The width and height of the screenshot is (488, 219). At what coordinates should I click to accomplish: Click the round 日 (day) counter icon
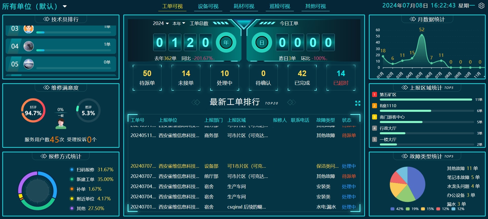[262, 42]
